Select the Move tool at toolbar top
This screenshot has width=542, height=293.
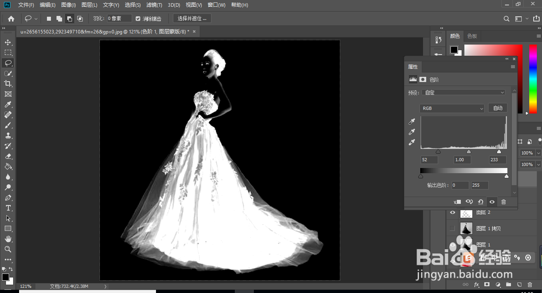[8, 42]
